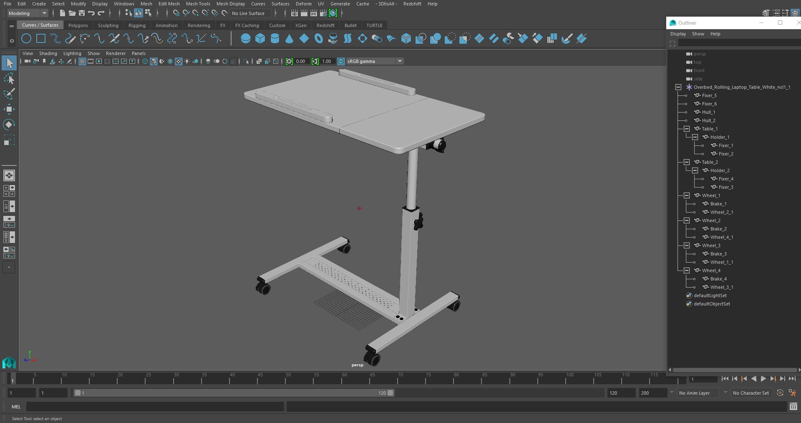The width and height of the screenshot is (801, 423).
Task: Create a NURBS plane from shelf
Action: 304,39
